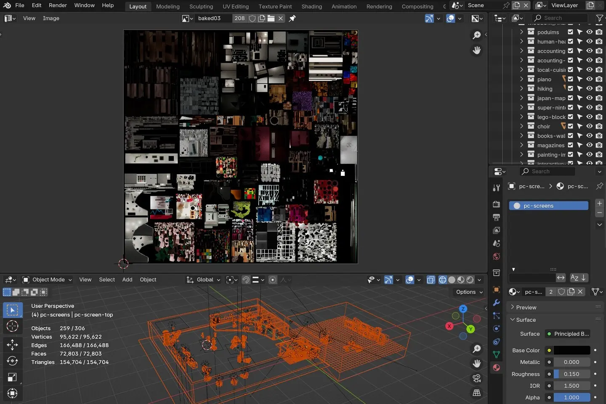Select the Rotate tool in viewport toolbar

[12, 361]
